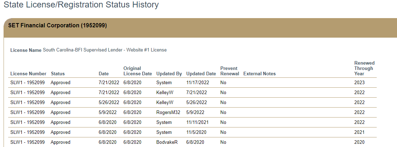Viewport: 397px width, 147px height.
Task: Click the State License/Registration Status History title
Action: pyautogui.click(x=81, y=5)
